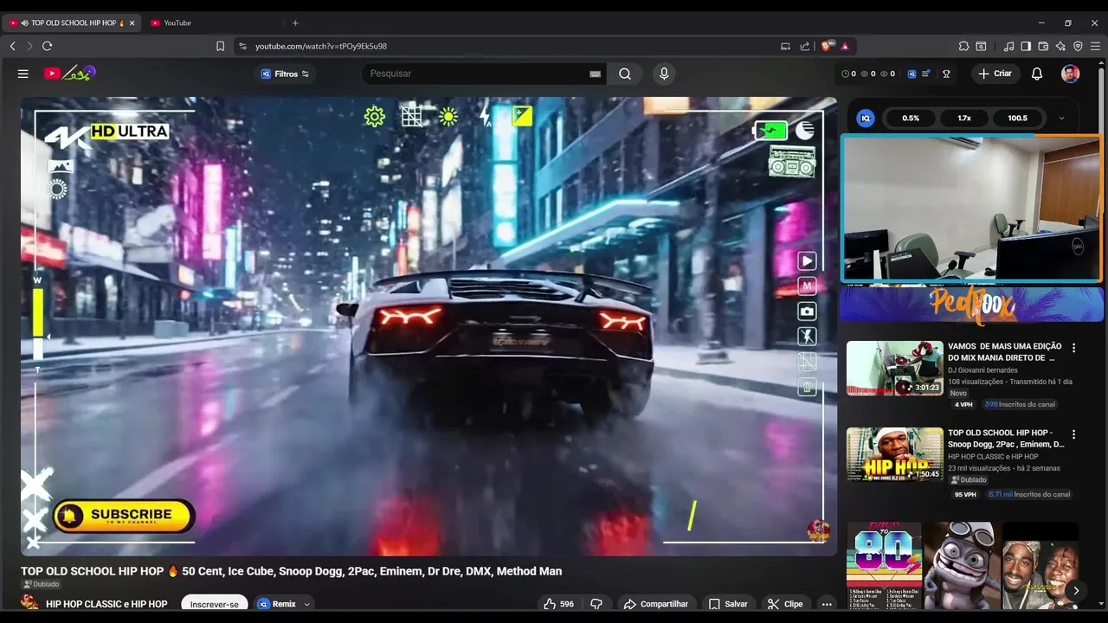The width and height of the screenshot is (1108, 623).
Task: Expand the IQ stats panel chevron
Action: (1061, 118)
